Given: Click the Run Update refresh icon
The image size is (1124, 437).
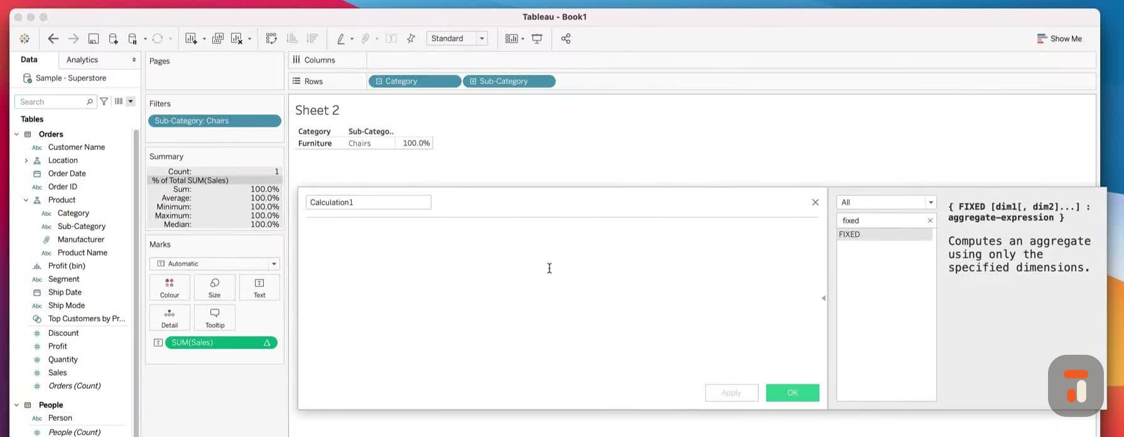Looking at the screenshot, I should point(158,39).
